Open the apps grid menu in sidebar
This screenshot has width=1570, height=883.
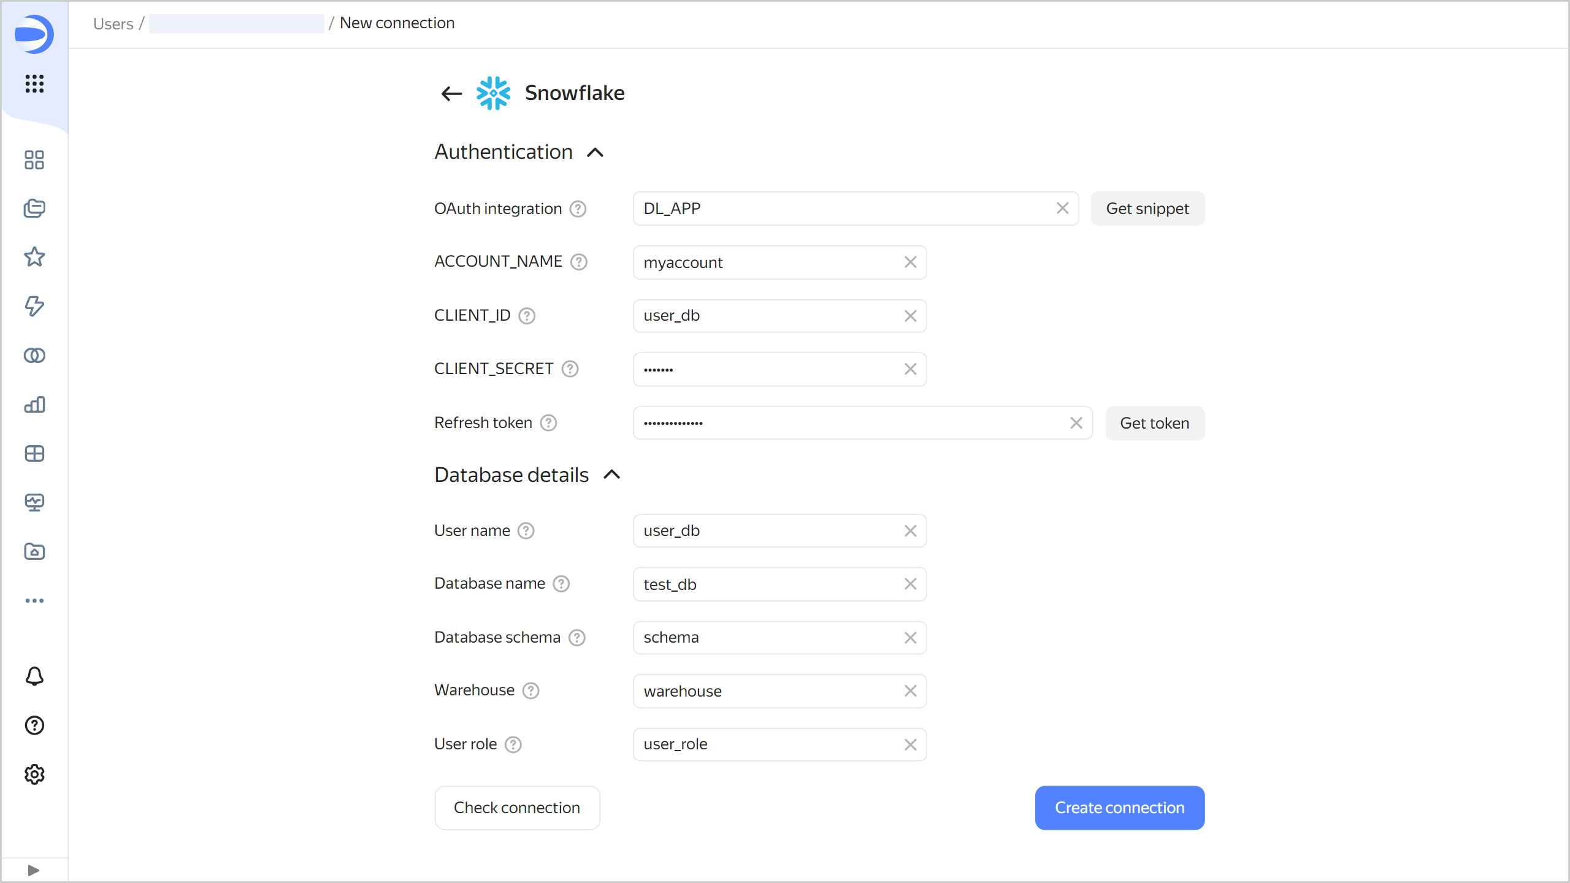point(34,83)
